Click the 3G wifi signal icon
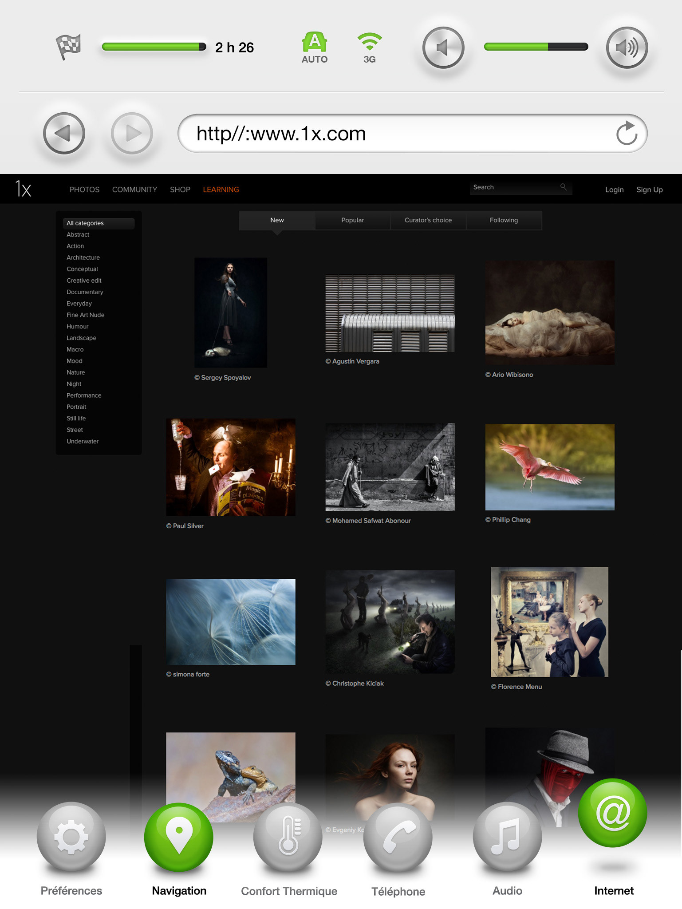Viewport: 682px width, 909px height. pyautogui.click(x=370, y=47)
